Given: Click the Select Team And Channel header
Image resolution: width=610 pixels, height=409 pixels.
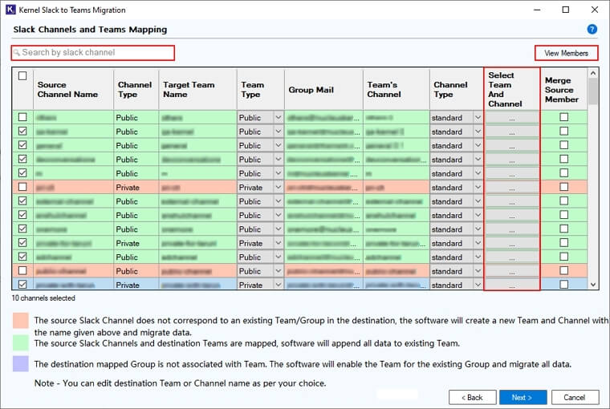Looking at the screenshot, I should [512, 90].
